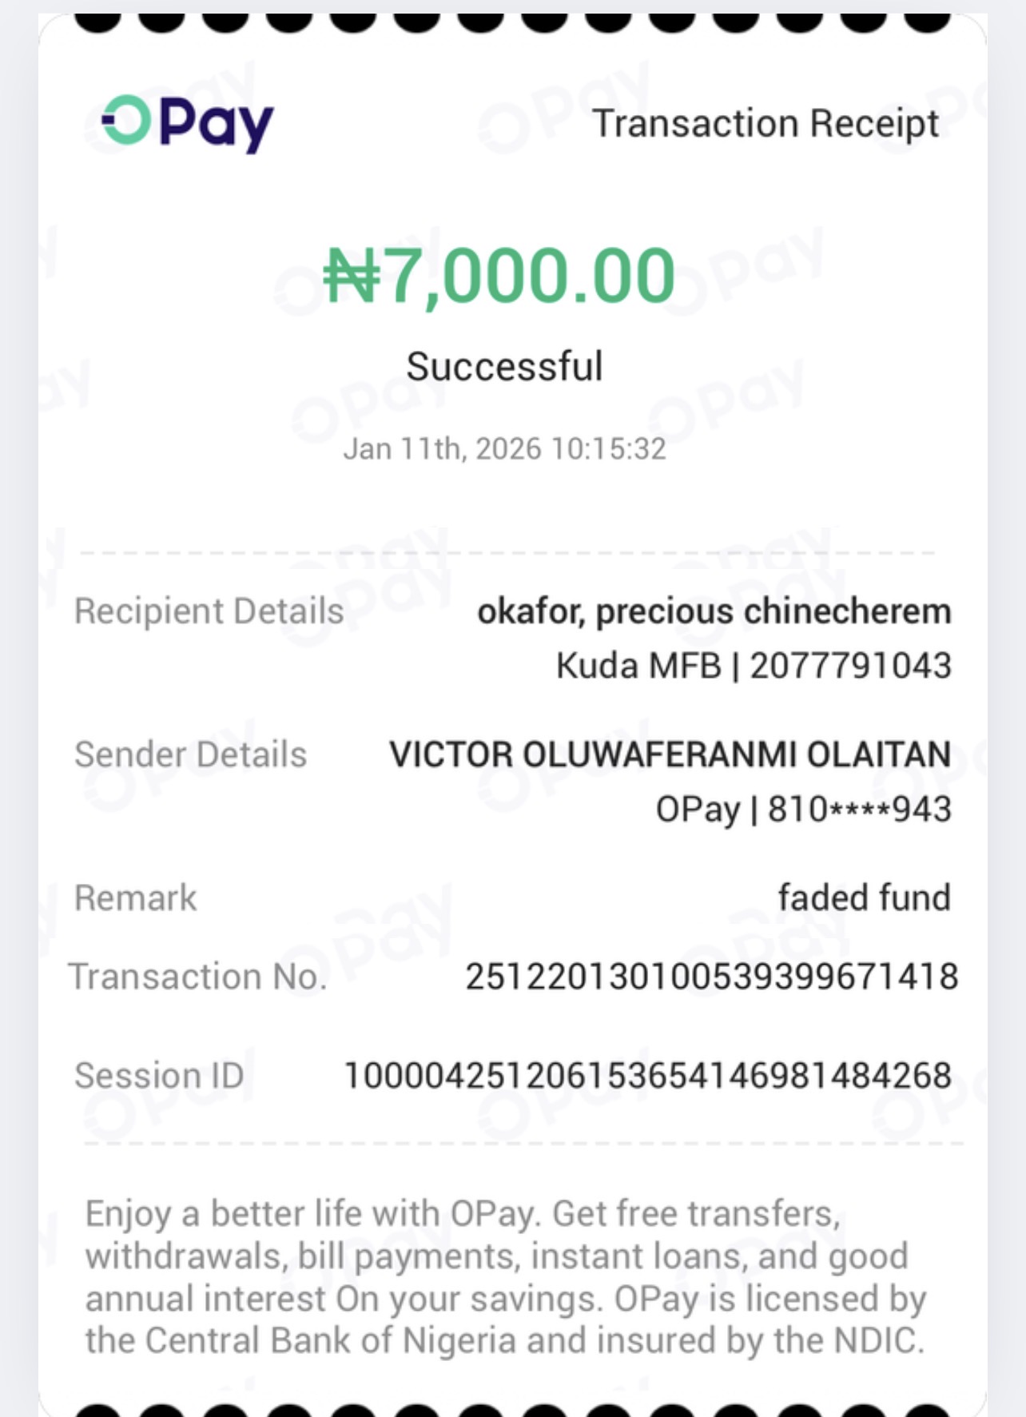
Task: Select sender name VICTOR OLUWAFERANMI OLAITAN
Action: 670,754
